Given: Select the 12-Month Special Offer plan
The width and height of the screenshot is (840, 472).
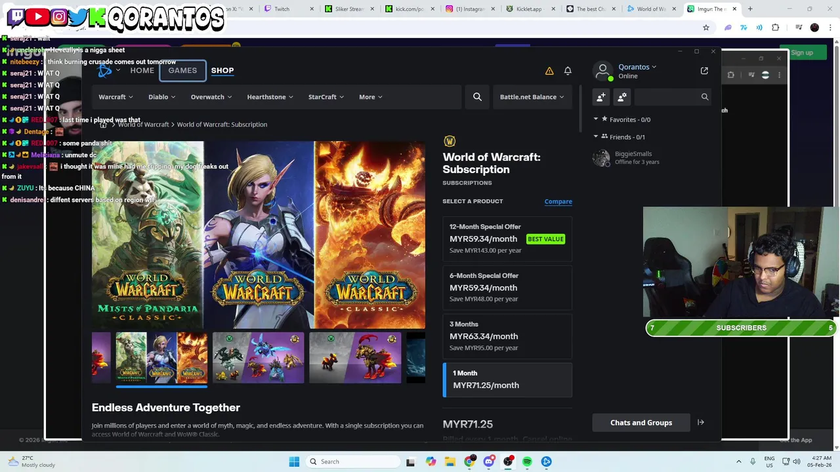Looking at the screenshot, I should point(507,239).
